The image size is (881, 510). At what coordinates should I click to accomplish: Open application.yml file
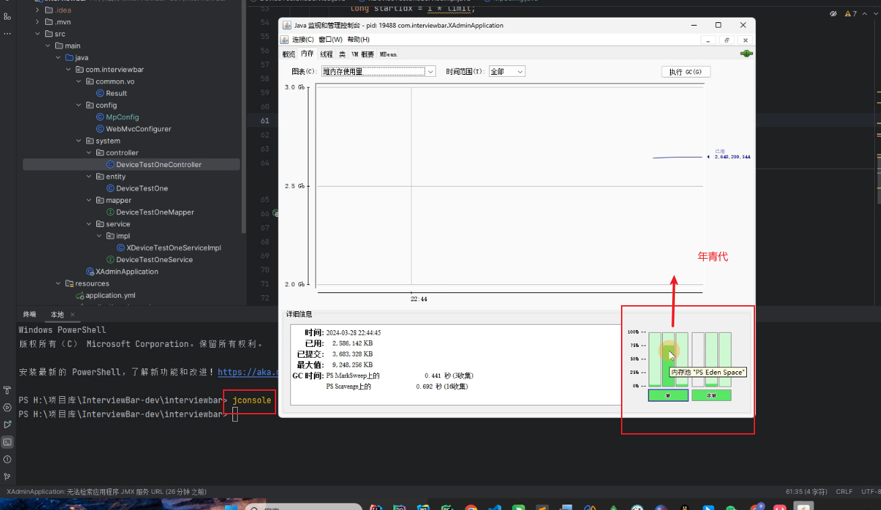point(110,295)
